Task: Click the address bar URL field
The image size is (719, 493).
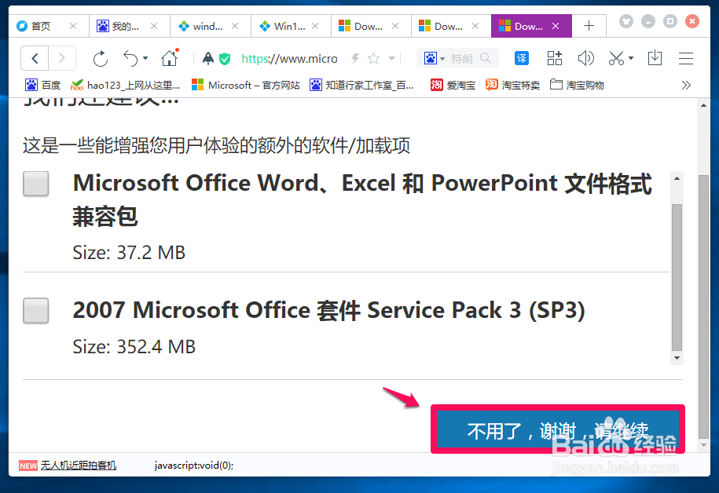Action: (x=289, y=59)
